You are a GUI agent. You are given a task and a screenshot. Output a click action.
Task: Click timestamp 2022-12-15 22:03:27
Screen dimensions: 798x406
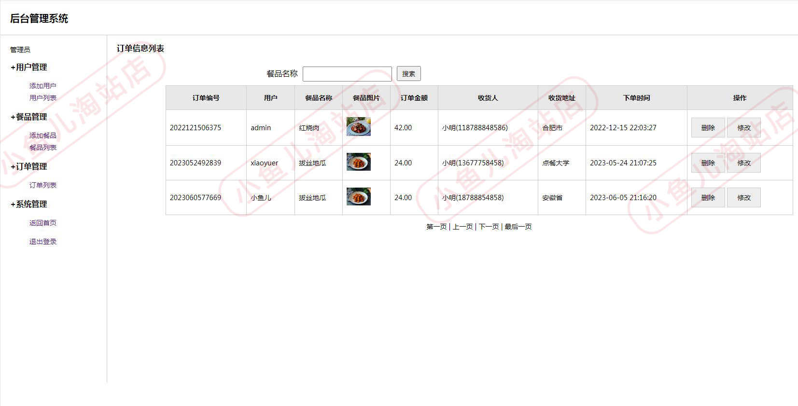[623, 128]
